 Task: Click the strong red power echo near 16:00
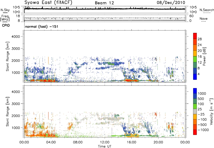pos(131,80)
